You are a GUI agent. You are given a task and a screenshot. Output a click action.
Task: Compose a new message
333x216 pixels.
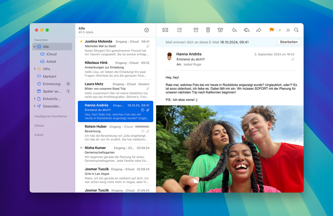point(180,30)
